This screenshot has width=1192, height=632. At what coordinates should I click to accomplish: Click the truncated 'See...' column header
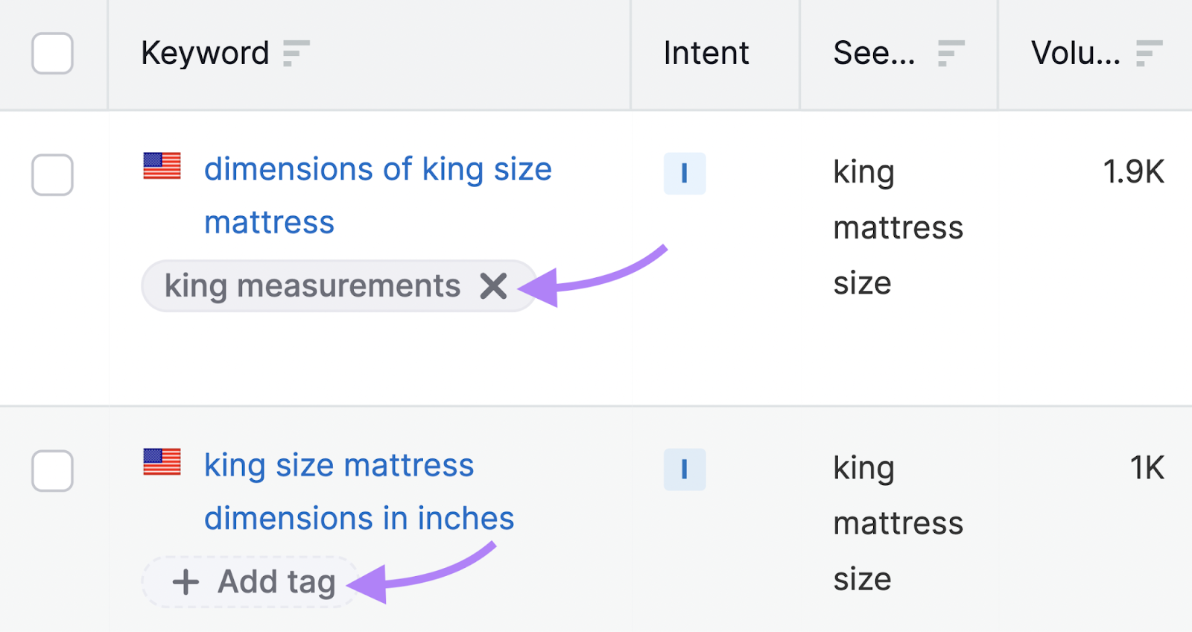(874, 54)
